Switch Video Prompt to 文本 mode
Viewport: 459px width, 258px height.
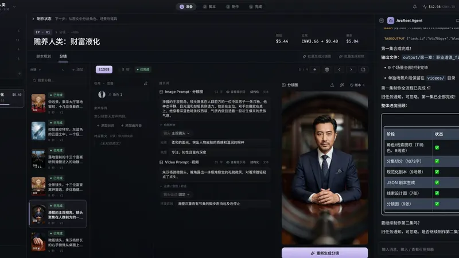pyautogui.click(x=266, y=162)
